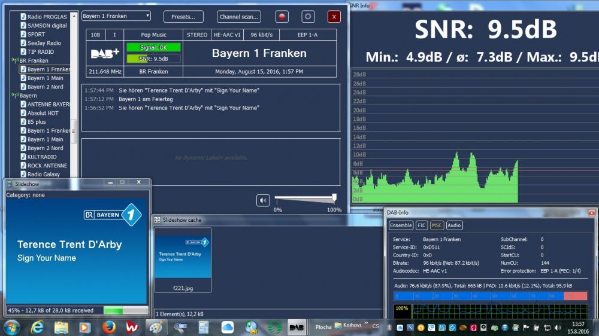
Task: Open the Windows Start menu
Action: pyautogui.click(x=11, y=327)
